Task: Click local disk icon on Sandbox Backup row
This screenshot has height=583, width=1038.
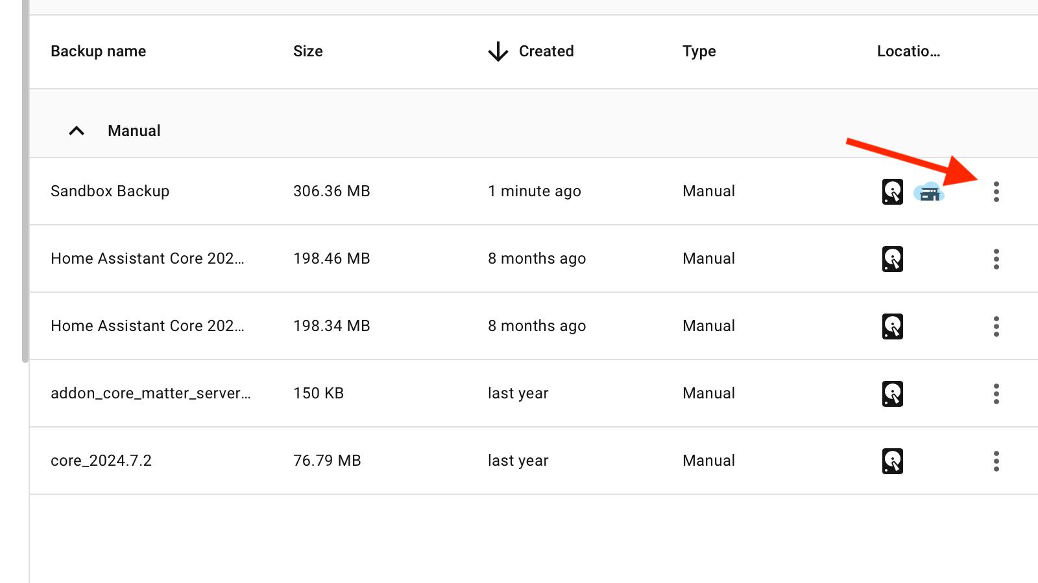Action: coord(893,192)
